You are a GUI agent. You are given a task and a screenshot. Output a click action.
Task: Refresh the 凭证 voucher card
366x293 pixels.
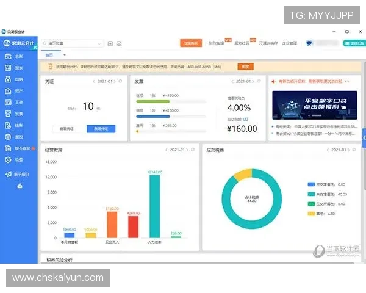pos(120,81)
